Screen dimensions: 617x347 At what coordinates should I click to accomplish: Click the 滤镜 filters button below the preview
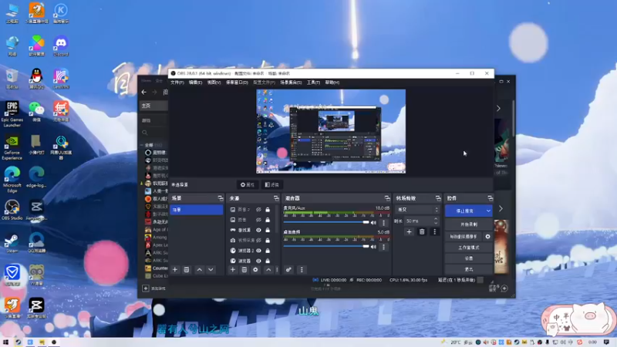point(272,185)
